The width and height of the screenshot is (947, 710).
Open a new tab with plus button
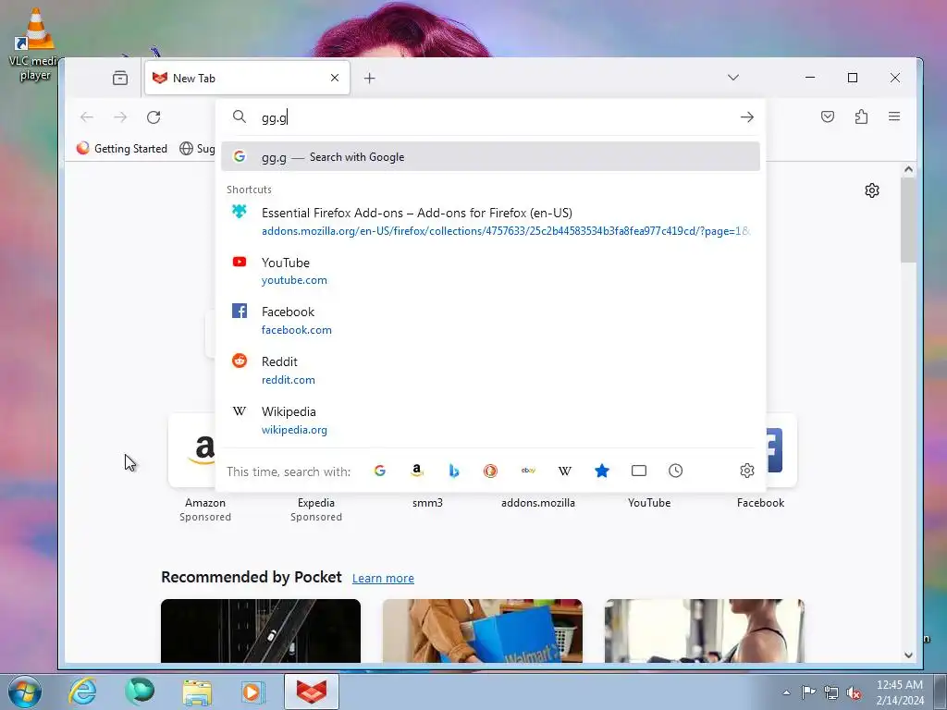[370, 78]
